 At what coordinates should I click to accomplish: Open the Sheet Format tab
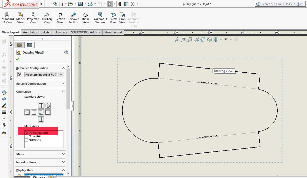click(113, 32)
